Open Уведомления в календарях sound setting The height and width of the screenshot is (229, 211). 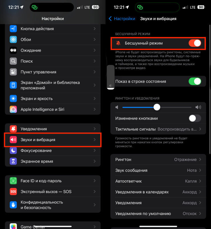pos(158,192)
